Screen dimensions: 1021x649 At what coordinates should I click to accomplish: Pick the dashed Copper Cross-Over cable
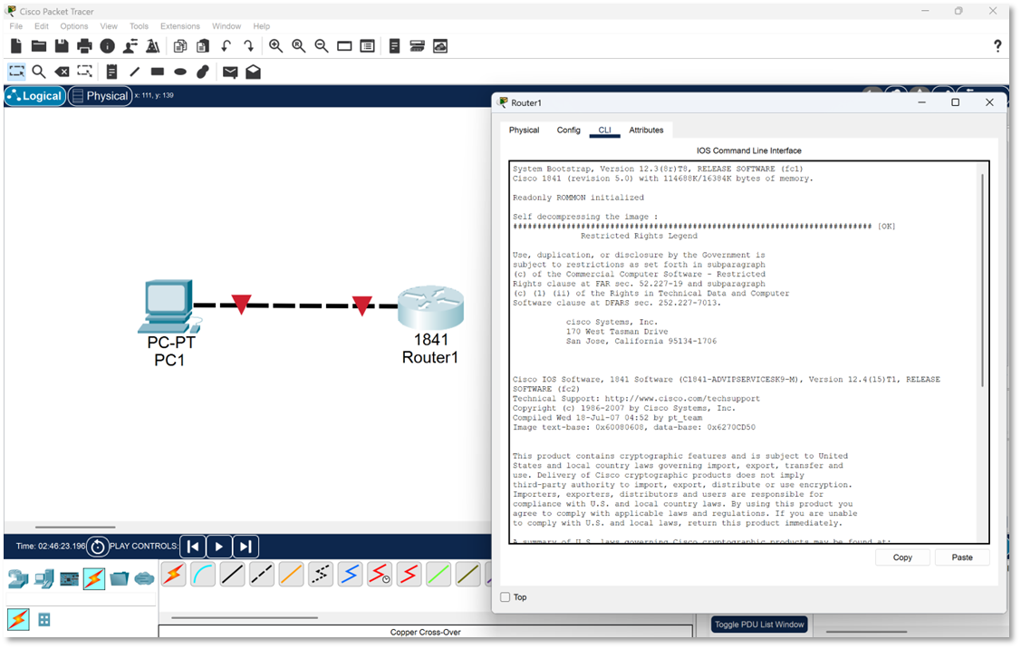[262, 575]
